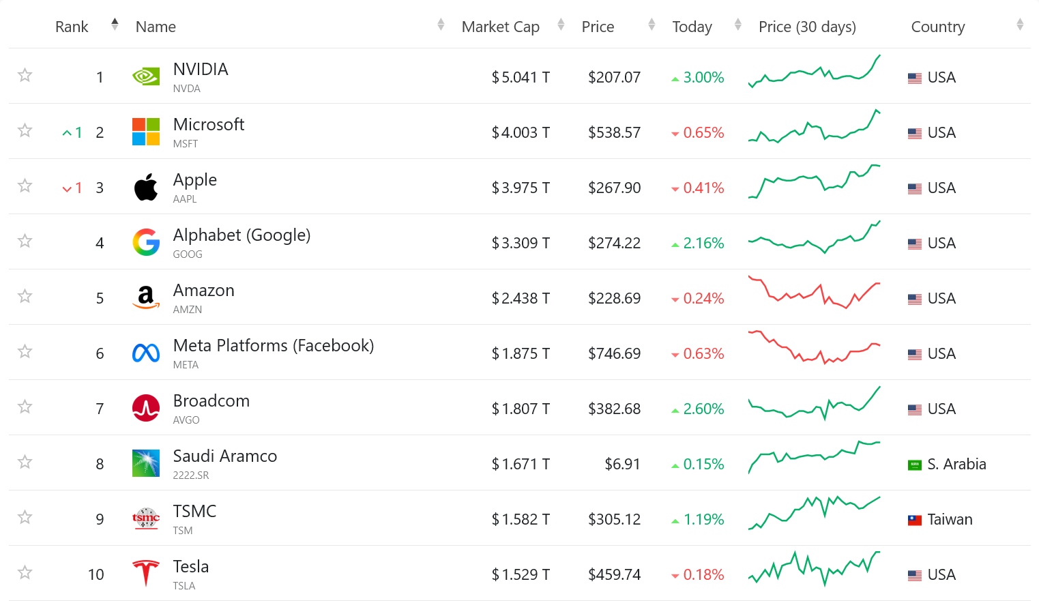The width and height of the screenshot is (1039, 601).
Task: Click the Rank column header
Action: click(x=72, y=27)
